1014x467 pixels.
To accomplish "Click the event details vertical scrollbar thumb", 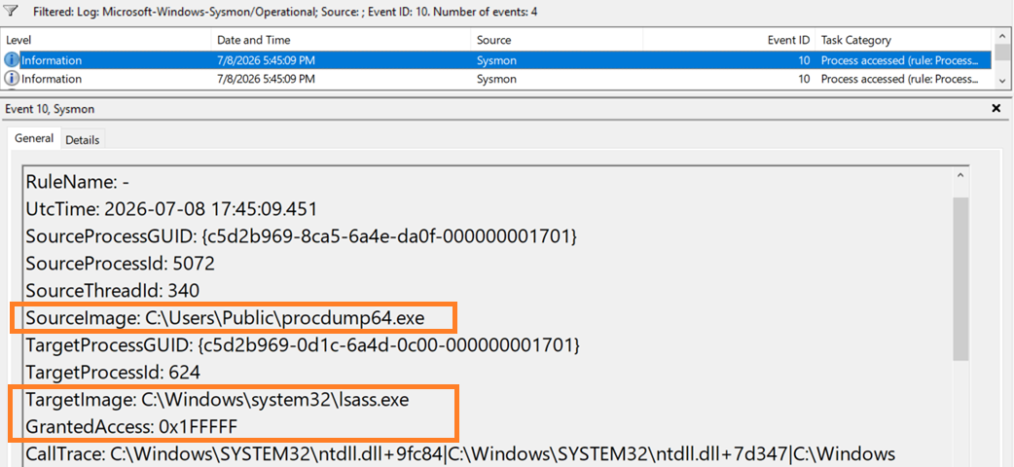I will [x=961, y=278].
